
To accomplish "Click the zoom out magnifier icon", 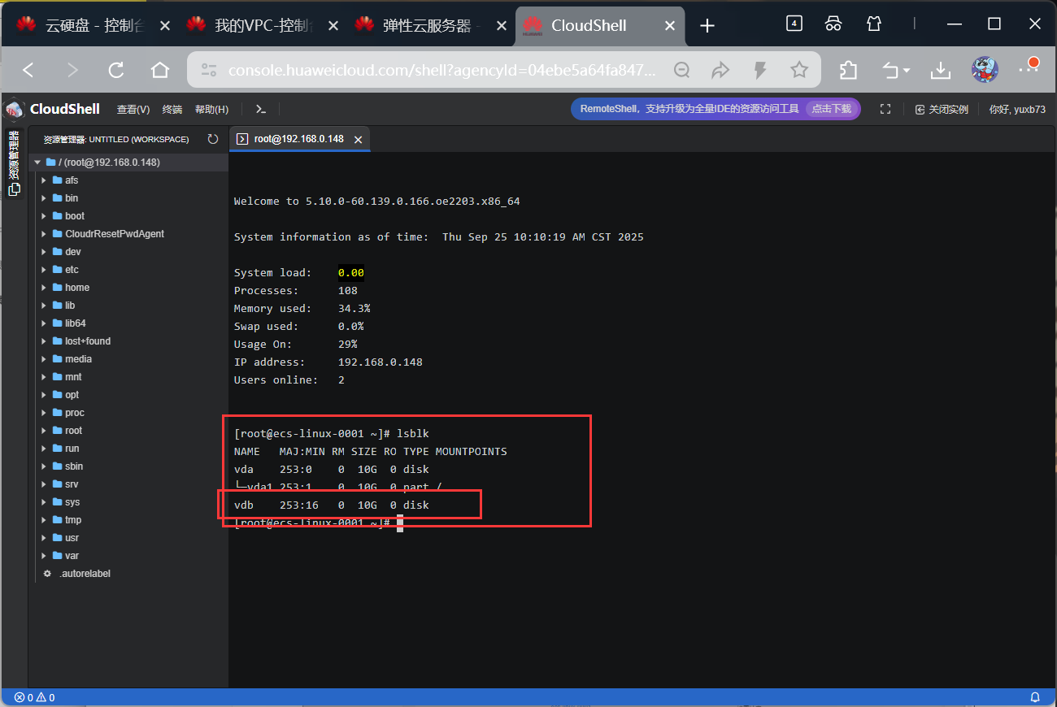I will click(682, 71).
